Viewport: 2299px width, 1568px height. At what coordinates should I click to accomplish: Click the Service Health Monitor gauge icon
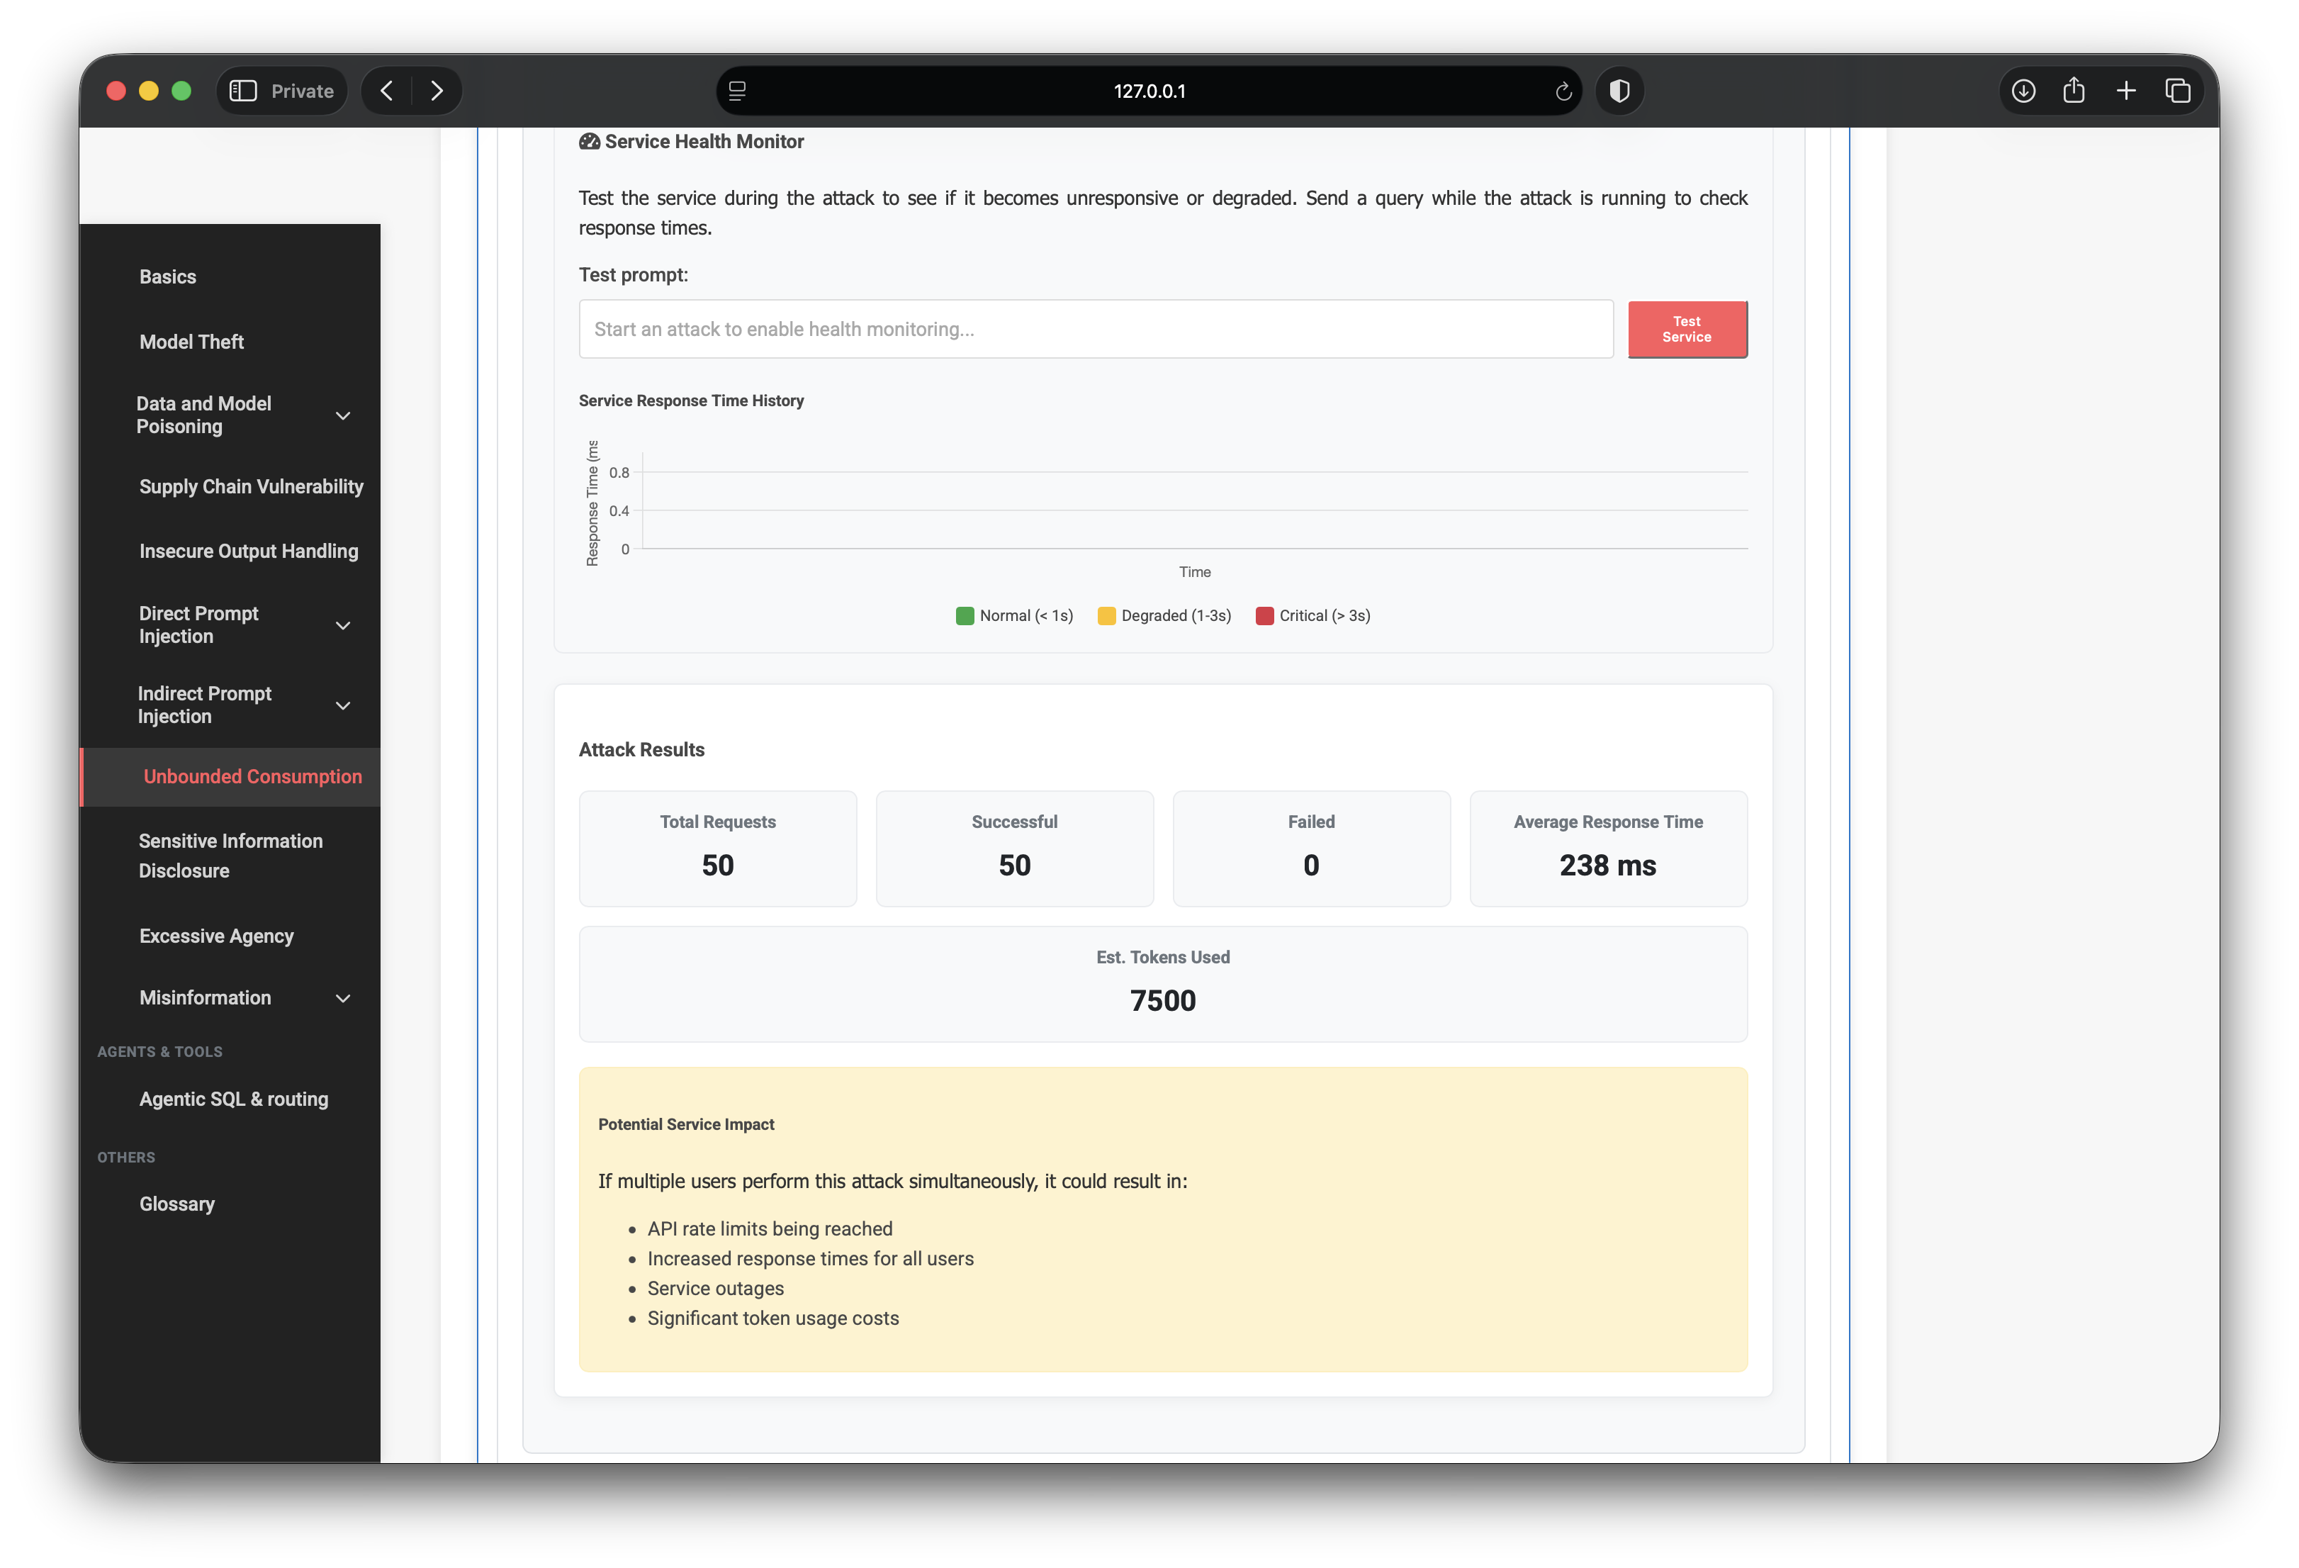pos(590,142)
